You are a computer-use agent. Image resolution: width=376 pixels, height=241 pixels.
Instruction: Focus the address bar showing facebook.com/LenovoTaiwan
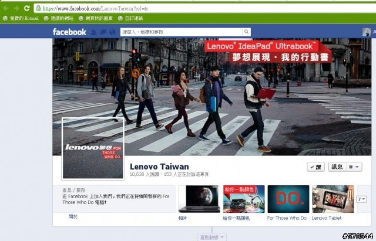pyautogui.click(x=205, y=8)
